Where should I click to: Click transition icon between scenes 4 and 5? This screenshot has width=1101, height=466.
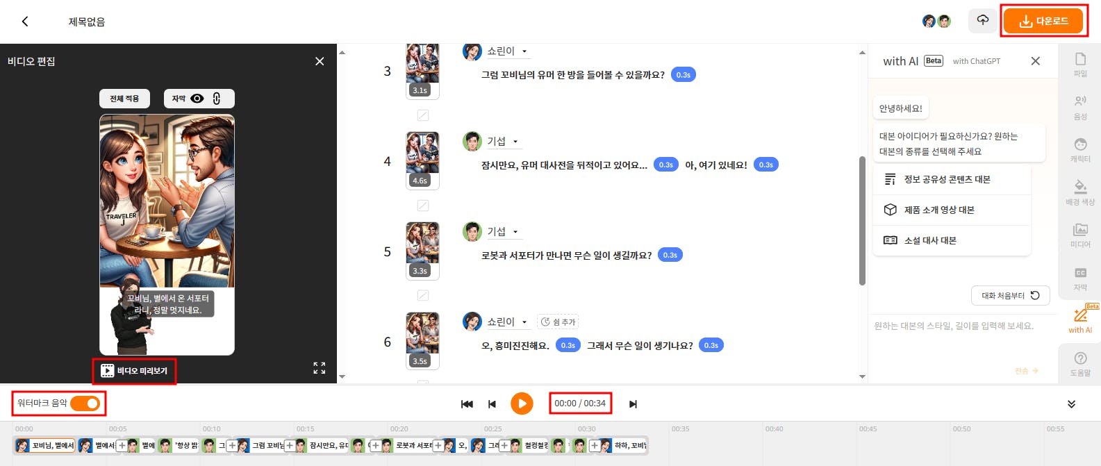coord(423,206)
